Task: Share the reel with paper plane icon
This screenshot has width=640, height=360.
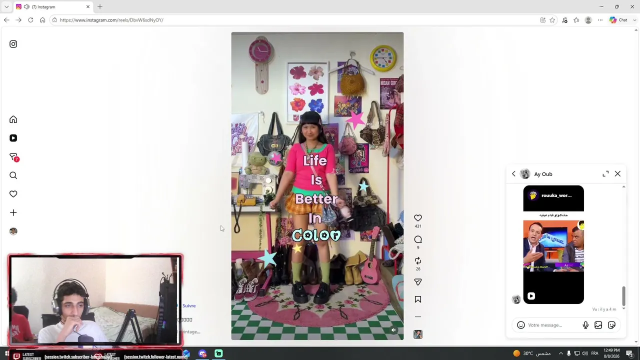Action: [x=418, y=282]
